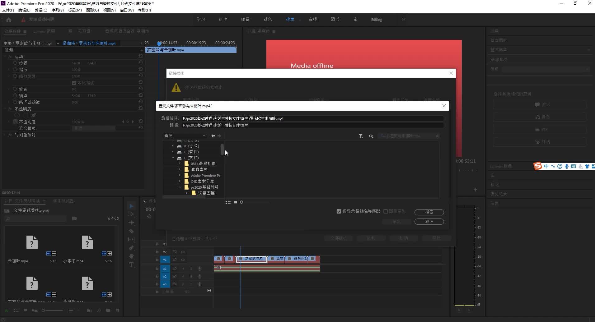Open the 窗口(W) menu
595x322 pixels.
(x=127, y=10)
